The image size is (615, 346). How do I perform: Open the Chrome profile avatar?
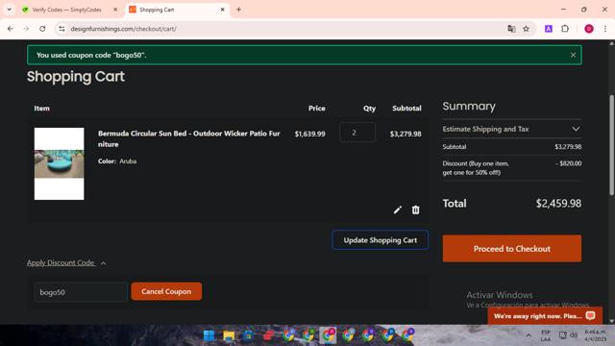(x=589, y=29)
